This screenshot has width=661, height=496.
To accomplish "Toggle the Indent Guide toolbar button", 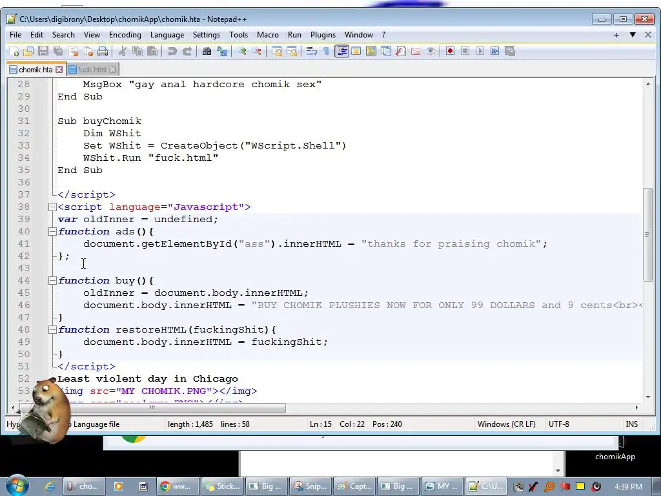I will tap(341, 52).
